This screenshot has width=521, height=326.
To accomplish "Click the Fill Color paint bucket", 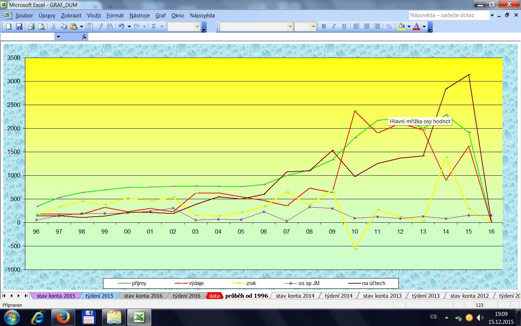I will (x=401, y=26).
